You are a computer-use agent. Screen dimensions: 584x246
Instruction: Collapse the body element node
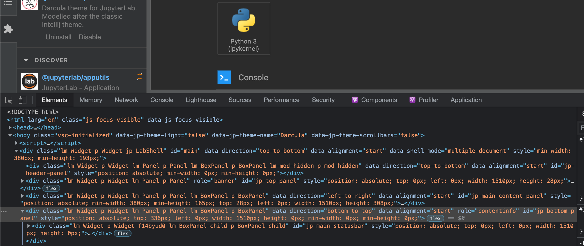pyautogui.click(x=10, y=135)
